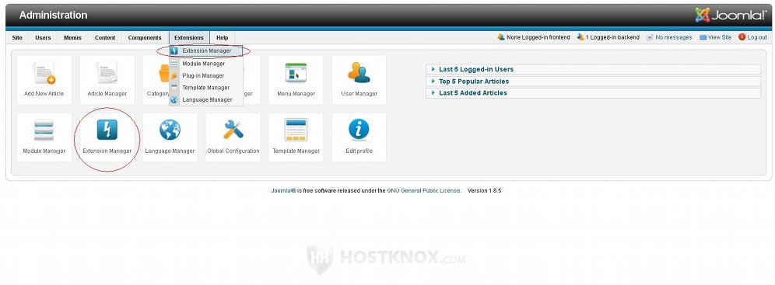Choose Extension Manager from Extensions dropdown
This screenshot has height=285, width=775.
click(207, 50)
